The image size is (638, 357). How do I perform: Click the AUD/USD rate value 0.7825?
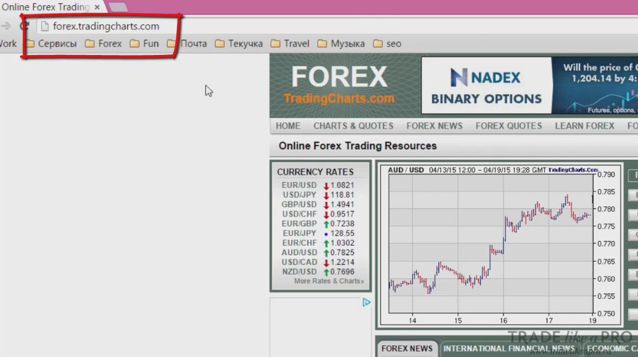pyautogui.click(x=342, y=253)
